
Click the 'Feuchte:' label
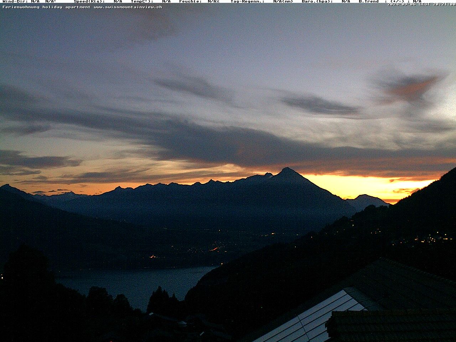[191, 1]
